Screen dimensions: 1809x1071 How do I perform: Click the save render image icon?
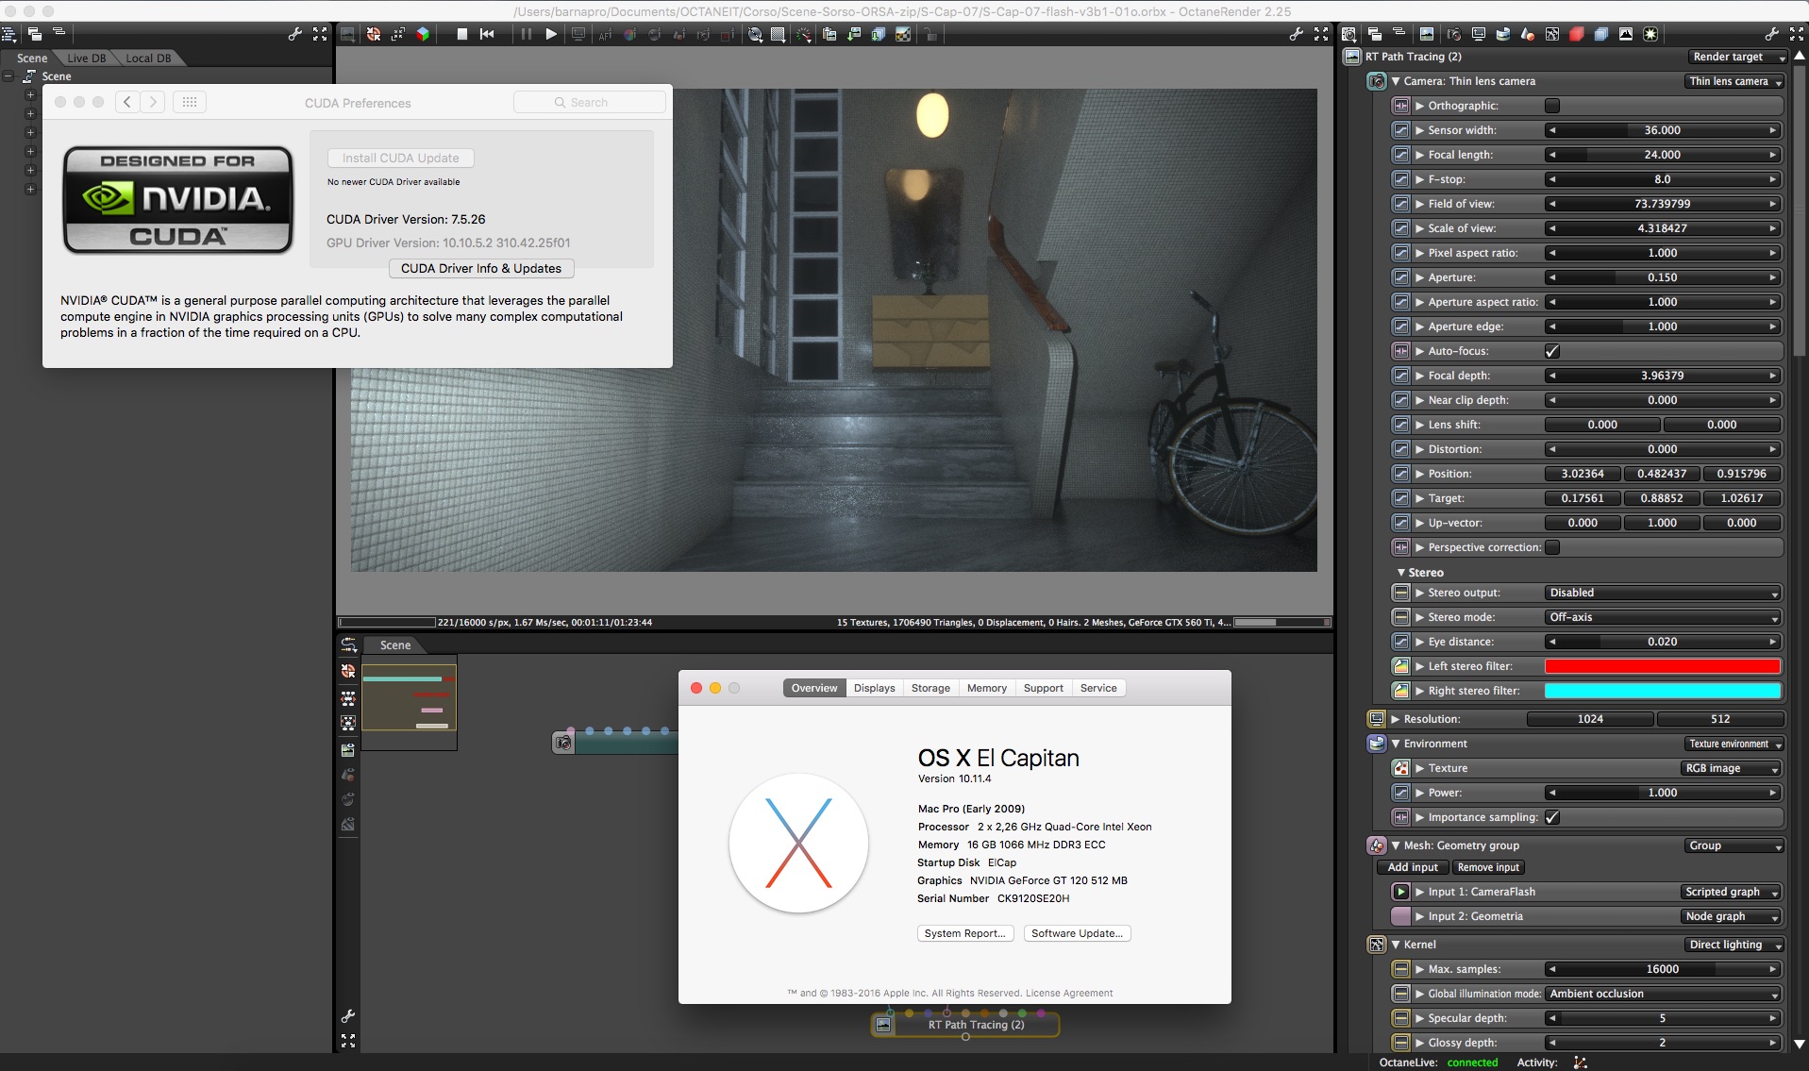(854, 34)
